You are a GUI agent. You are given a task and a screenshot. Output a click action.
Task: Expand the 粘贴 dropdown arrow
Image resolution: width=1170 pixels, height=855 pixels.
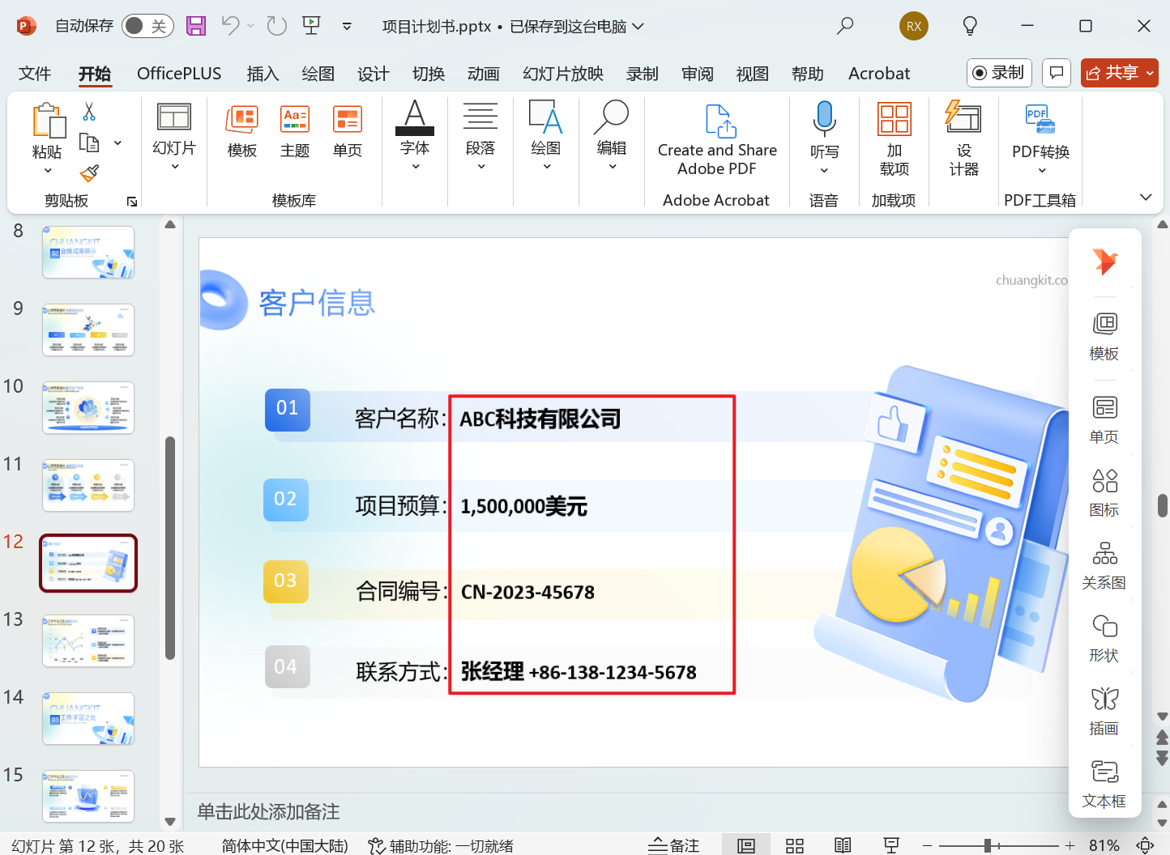(x=48, y=170)
